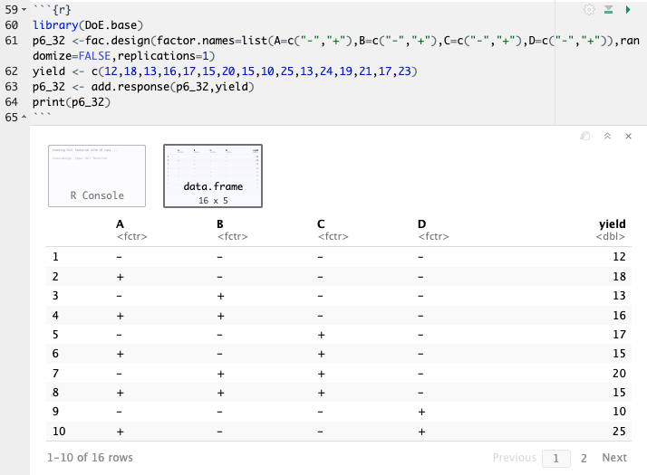
Task: Click the yield vector assignment on line 62
Action: coord(225,71)
